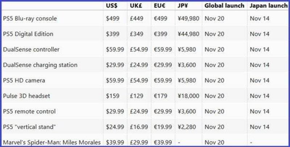Select the PS5 remote control row label
290x147 pixels.
click(x=29, y=112)
